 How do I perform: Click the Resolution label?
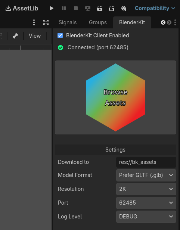click(x=71, y=189)
